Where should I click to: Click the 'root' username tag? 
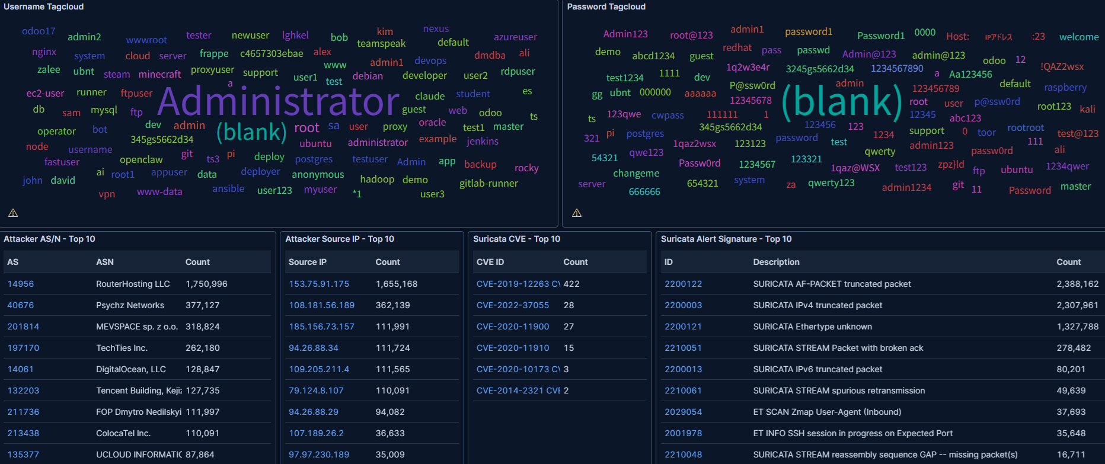pyautogui.click(x=306, y=128)
